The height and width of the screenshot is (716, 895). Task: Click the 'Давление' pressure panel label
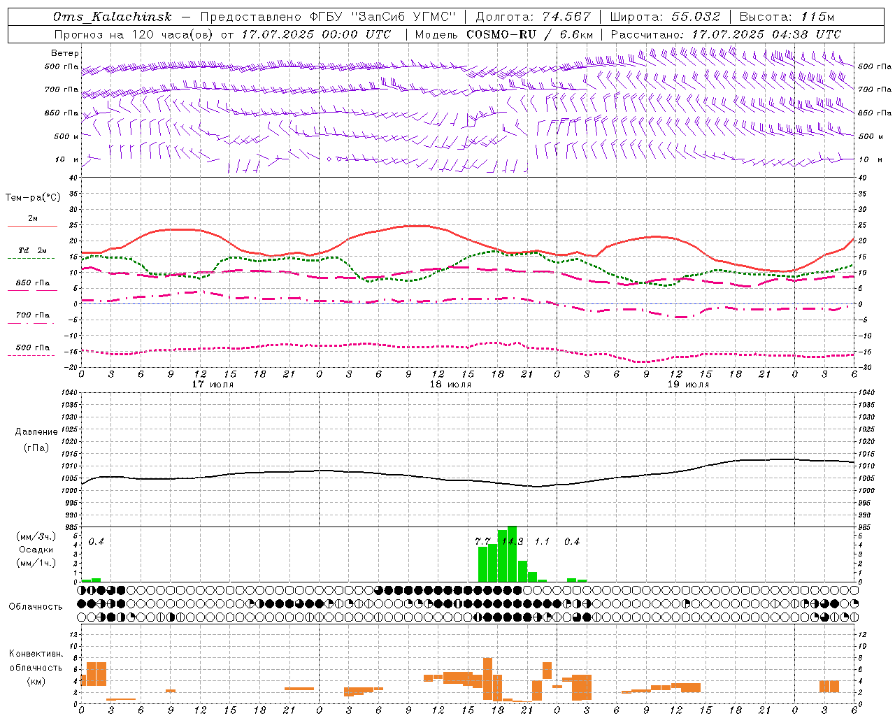36,432
